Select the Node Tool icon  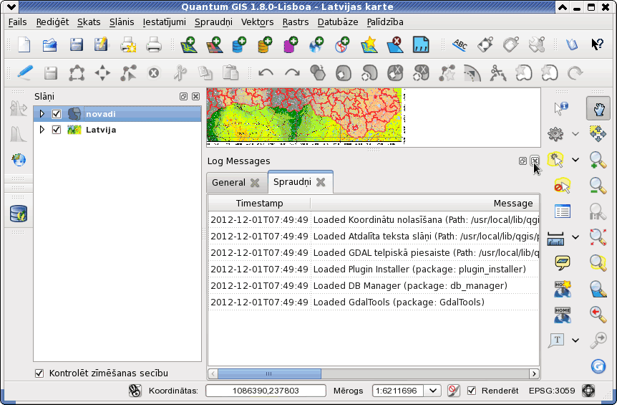click(128, 73)
